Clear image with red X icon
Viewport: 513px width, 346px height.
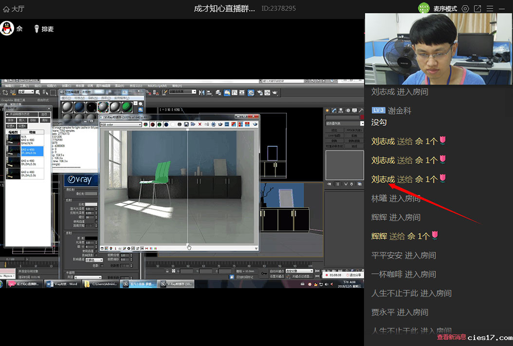[200, 124]
